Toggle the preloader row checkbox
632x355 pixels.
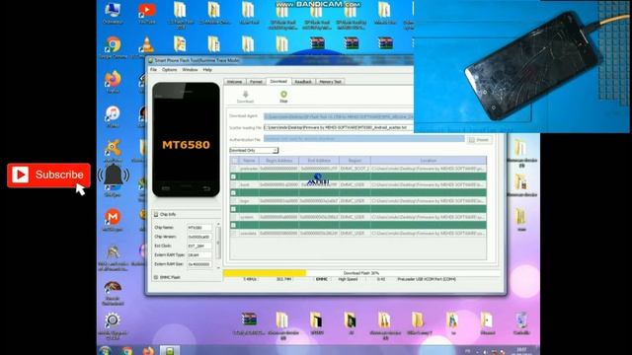(x=234, y=169)
